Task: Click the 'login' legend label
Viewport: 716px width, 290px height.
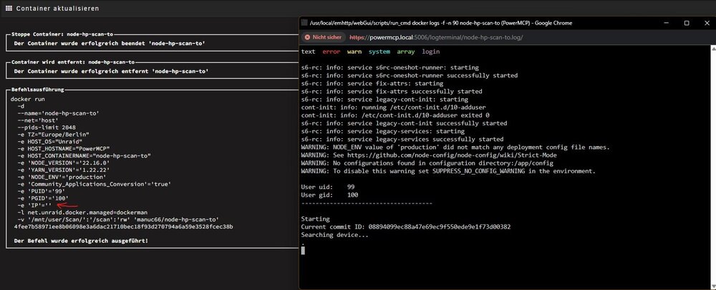Action: (431, 52)
